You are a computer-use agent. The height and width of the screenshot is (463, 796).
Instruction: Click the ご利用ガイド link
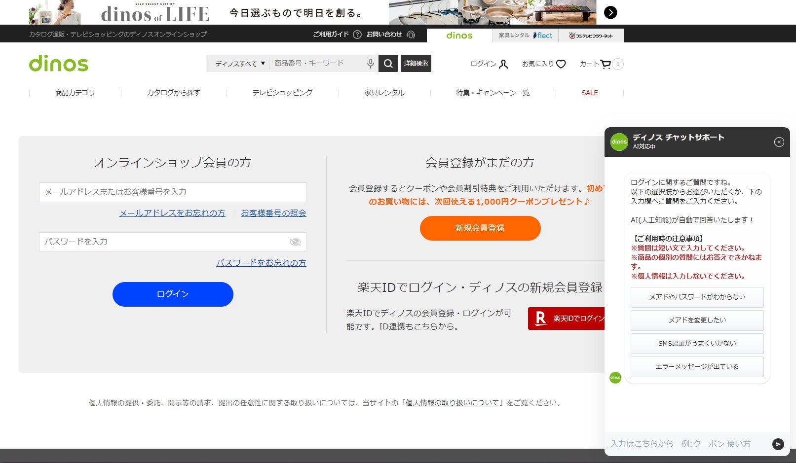[331, 35]
